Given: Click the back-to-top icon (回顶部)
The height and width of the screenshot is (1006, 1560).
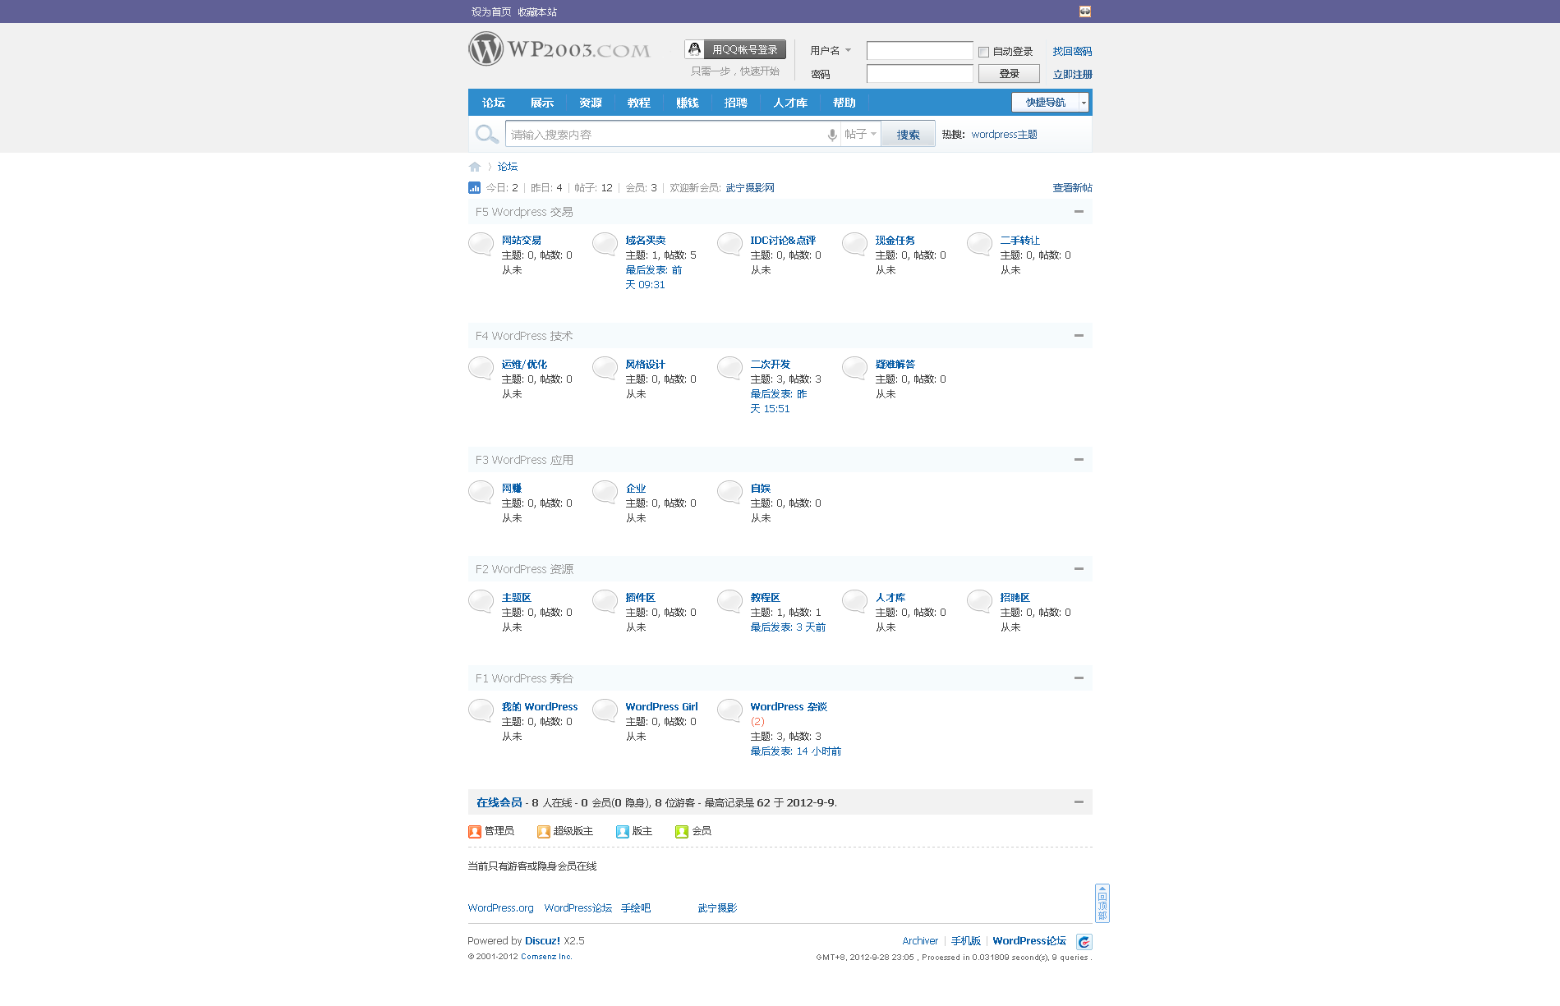Looking at the screenshot, I should tap(1102, 903).
